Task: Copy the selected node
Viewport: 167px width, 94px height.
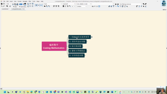Action: pyautogui.click(x=15, y=4)
